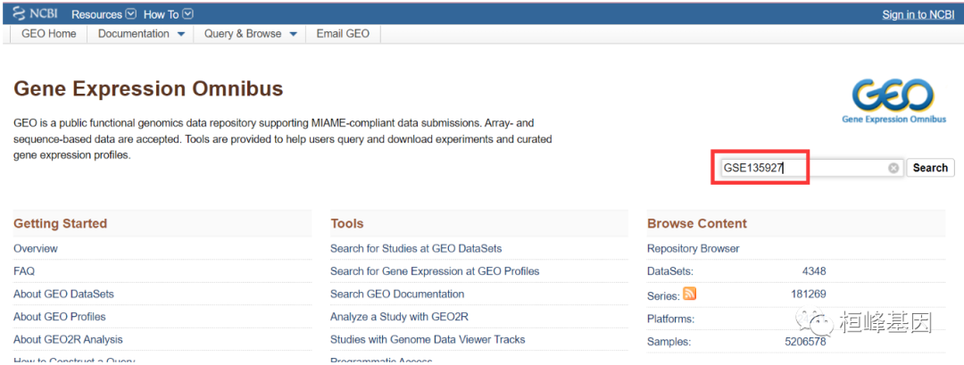Screen dimensions: 964x365
Task: Click Sign in to NCBI
Action: tap(918, 15)
